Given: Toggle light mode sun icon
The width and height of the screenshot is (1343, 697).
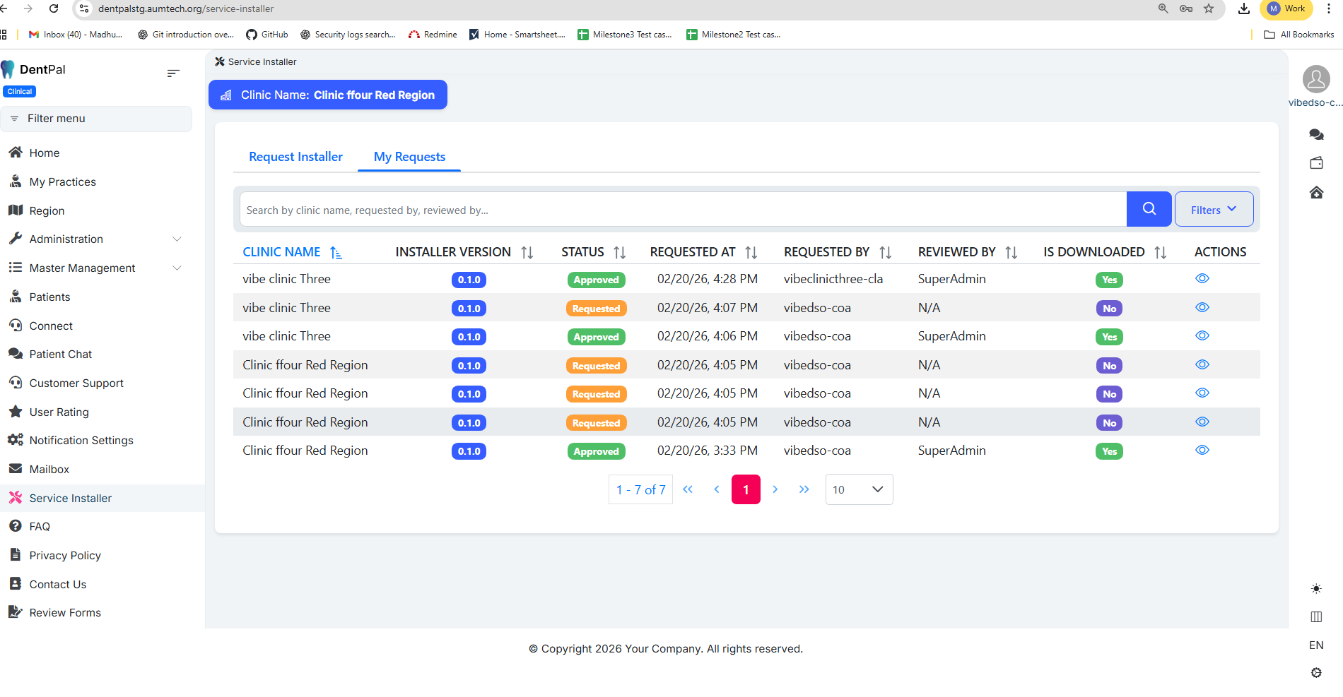Looking at the screenshot, I should click(x=1316, y=588).
